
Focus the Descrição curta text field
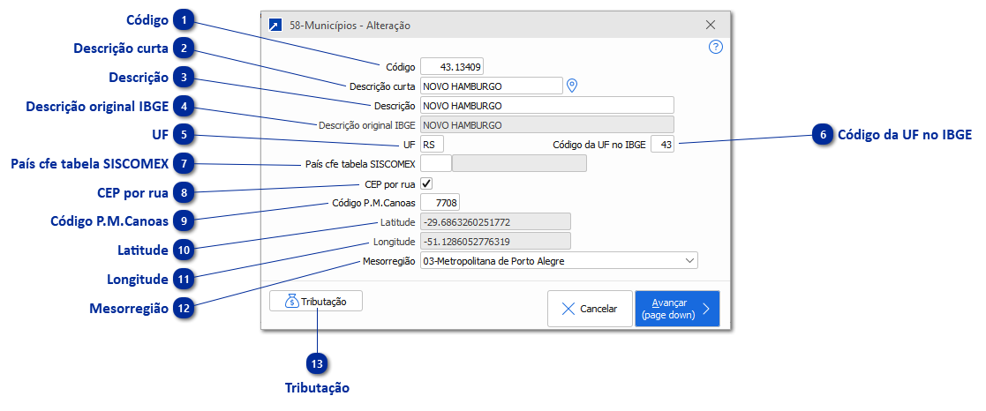pyautogui.click(x=491, y=86)
